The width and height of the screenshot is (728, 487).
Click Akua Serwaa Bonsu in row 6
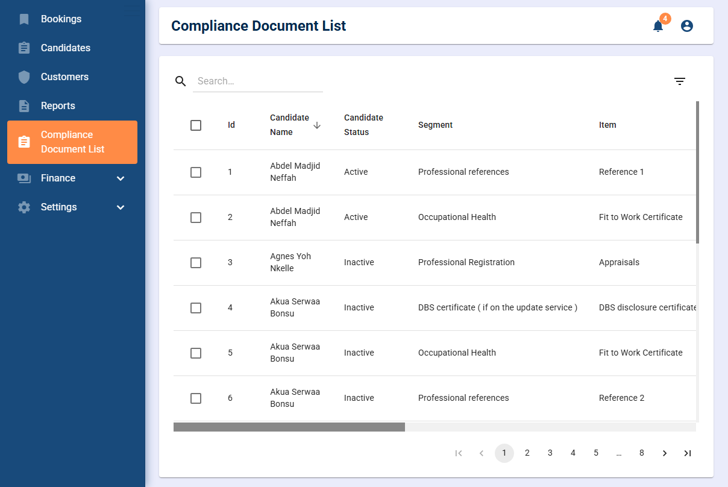(295, 398)
